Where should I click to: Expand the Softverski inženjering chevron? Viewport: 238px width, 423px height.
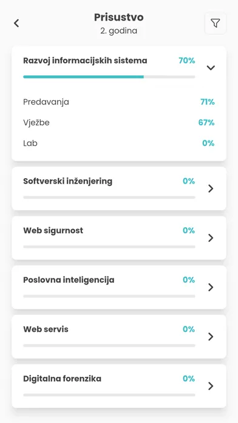click(x=211, y=188)
